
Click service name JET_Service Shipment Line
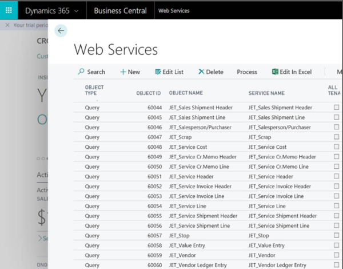coord(279,226)
